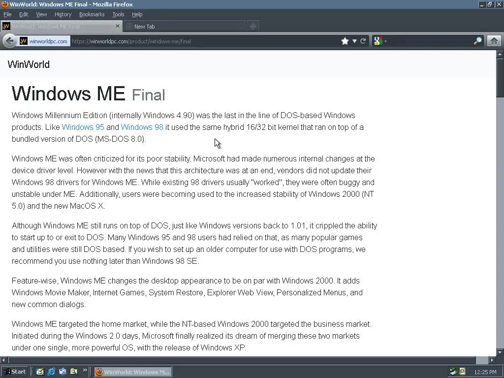Screen dimensions: 504x378
Task: Click the second system tray icon
Action: coord(462,372)
